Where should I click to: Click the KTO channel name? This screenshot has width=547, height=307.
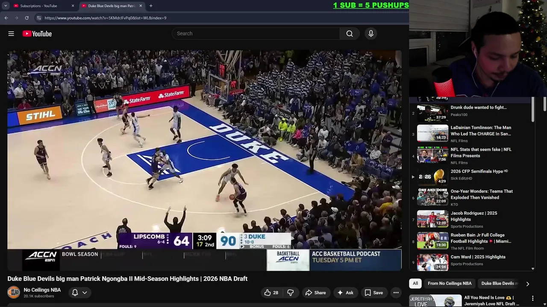[454, 205]
